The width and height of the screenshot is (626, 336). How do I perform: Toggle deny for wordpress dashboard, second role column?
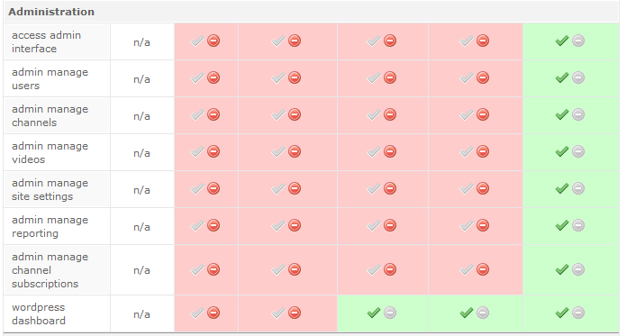(x=295, y=313)
